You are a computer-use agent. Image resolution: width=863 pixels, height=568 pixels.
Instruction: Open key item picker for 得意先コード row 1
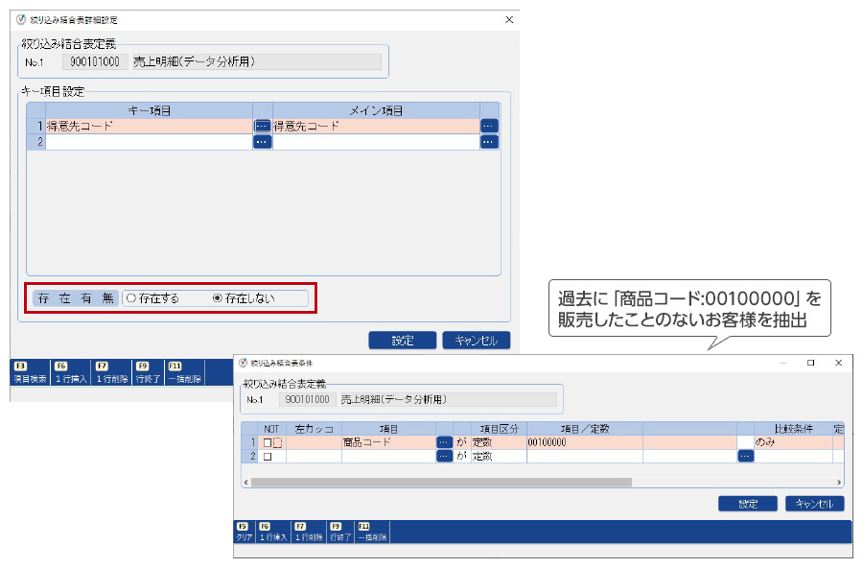click(262, 126)
